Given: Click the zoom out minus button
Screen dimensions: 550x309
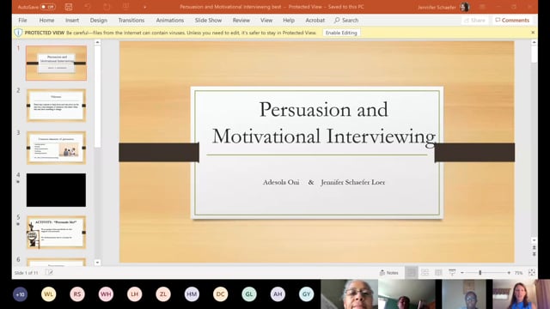Looking at the screenshot, I should coord(462,273).
